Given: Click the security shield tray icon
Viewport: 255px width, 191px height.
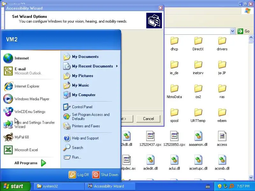Looking at the screenshot, I should tap(220, 186).
